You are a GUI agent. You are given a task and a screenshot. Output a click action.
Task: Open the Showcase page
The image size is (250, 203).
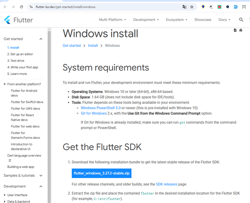tap(202, 20)
